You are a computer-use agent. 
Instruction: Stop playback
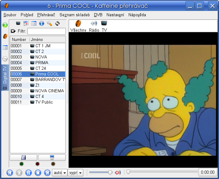[x=38, y=173]
